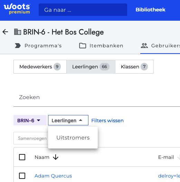
Task: Click the Medewerkers count badge 9
Action: [57, 67]
